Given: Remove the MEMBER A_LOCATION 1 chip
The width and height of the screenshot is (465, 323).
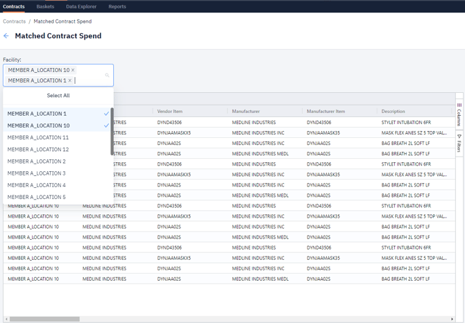Looking at the screenshot, I should click(70, 80).
